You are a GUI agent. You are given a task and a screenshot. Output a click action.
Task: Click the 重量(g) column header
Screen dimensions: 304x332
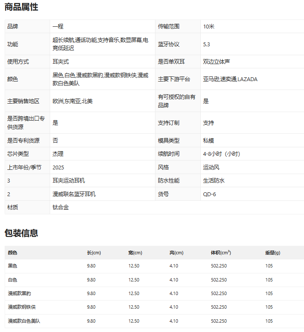point(273,253)
